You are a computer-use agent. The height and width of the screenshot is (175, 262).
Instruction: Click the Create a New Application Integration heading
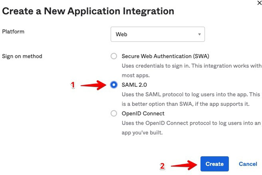(x=88, y=11)
